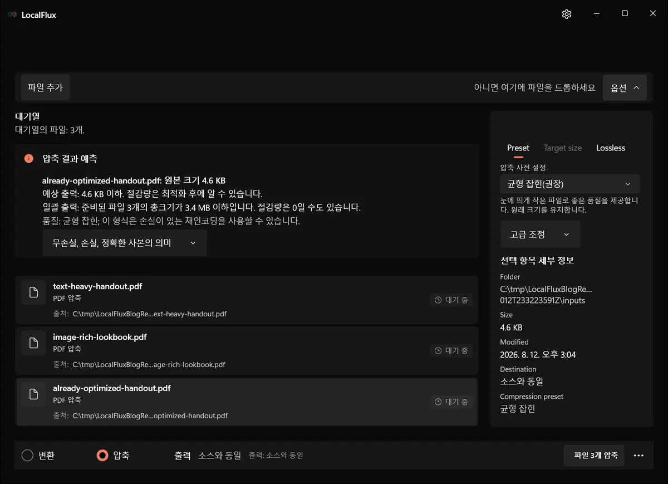Select the text-heavy-handout.pdf row
Viewport: 668px width, 484px height.
point(247,300)
